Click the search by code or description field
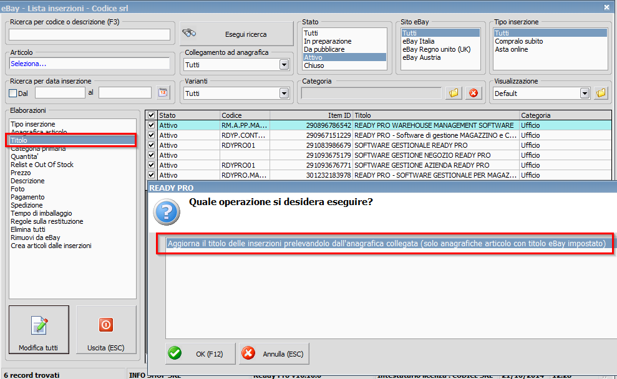The height and width of the screenshot is (379, 617). (x=89, y=35)
